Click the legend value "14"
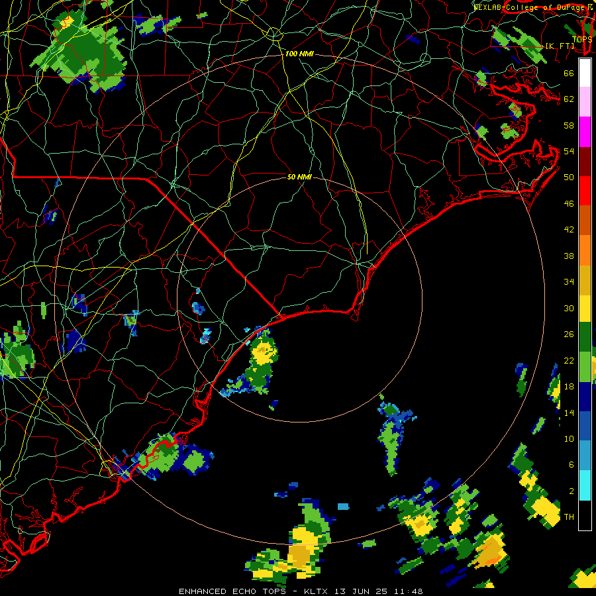 [x=569, y=413]
